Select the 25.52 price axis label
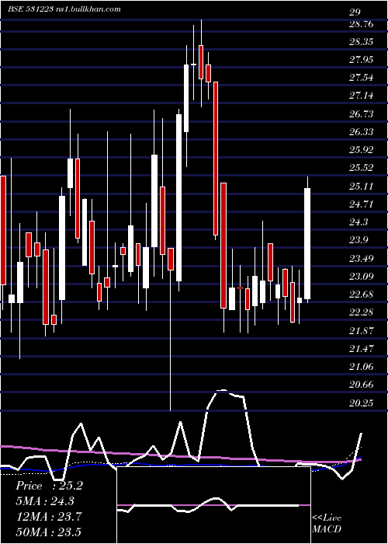 tap(361, 169)
